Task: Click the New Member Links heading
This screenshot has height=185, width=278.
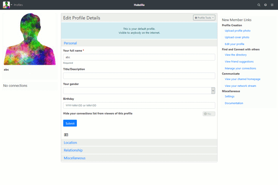Action: 237,20
